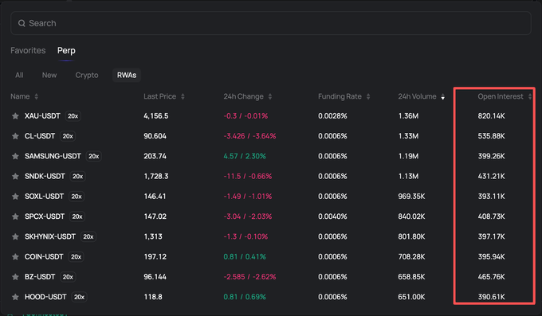Favorite the SOXL-USDT star icon
This screenshot has height=316, width=542.
click(15, 196)
